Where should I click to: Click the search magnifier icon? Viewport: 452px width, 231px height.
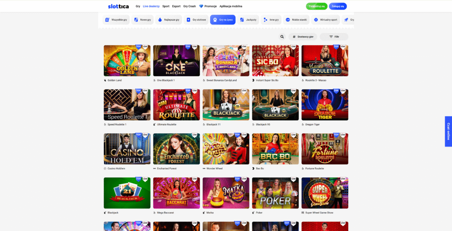click(282, 37)
